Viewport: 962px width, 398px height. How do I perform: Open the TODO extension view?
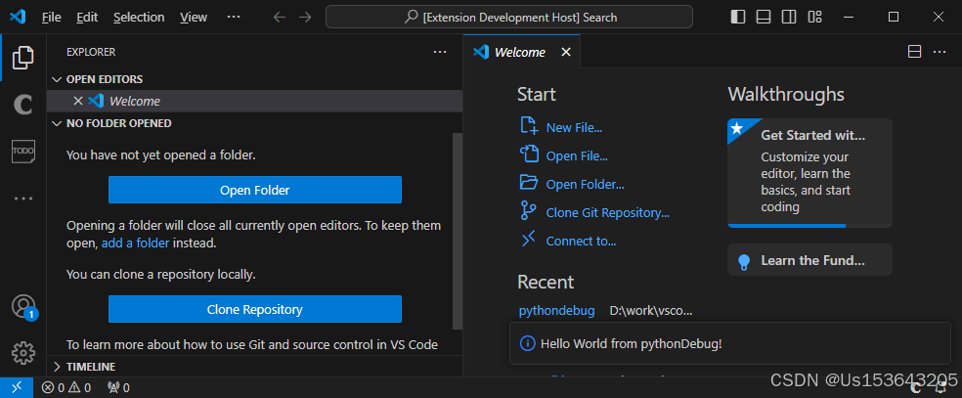tap(23, 151)
